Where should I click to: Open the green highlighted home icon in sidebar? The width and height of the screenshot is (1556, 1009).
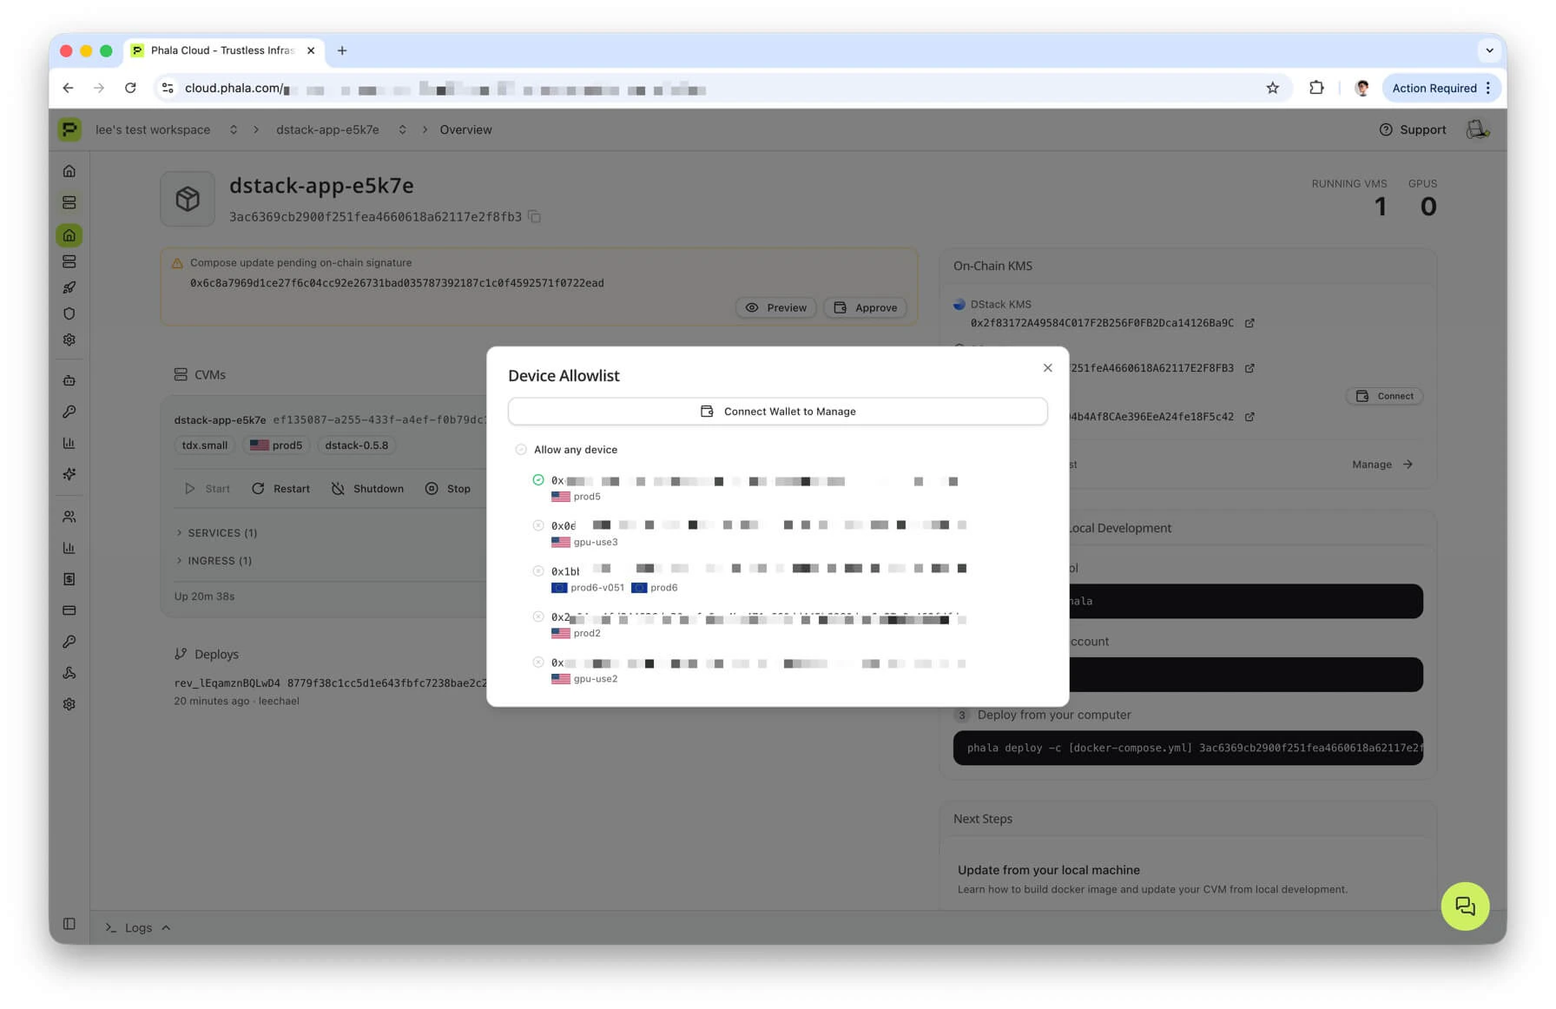[x=69, y=235]
